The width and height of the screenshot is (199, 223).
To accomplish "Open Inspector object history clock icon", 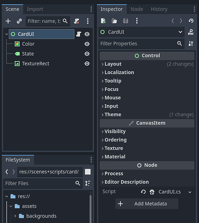I will point(191,21).
